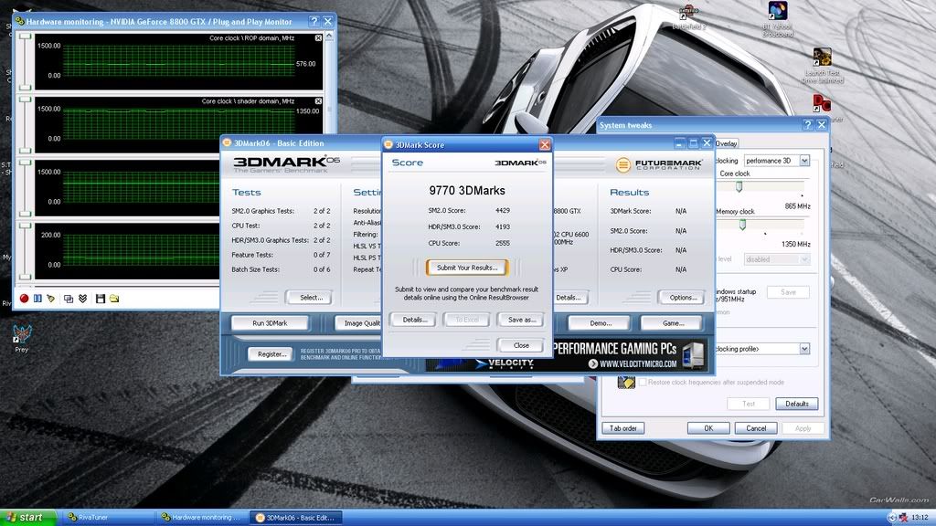Click Options button under Results
Screen dimensions: 936x526
[683, 297]
